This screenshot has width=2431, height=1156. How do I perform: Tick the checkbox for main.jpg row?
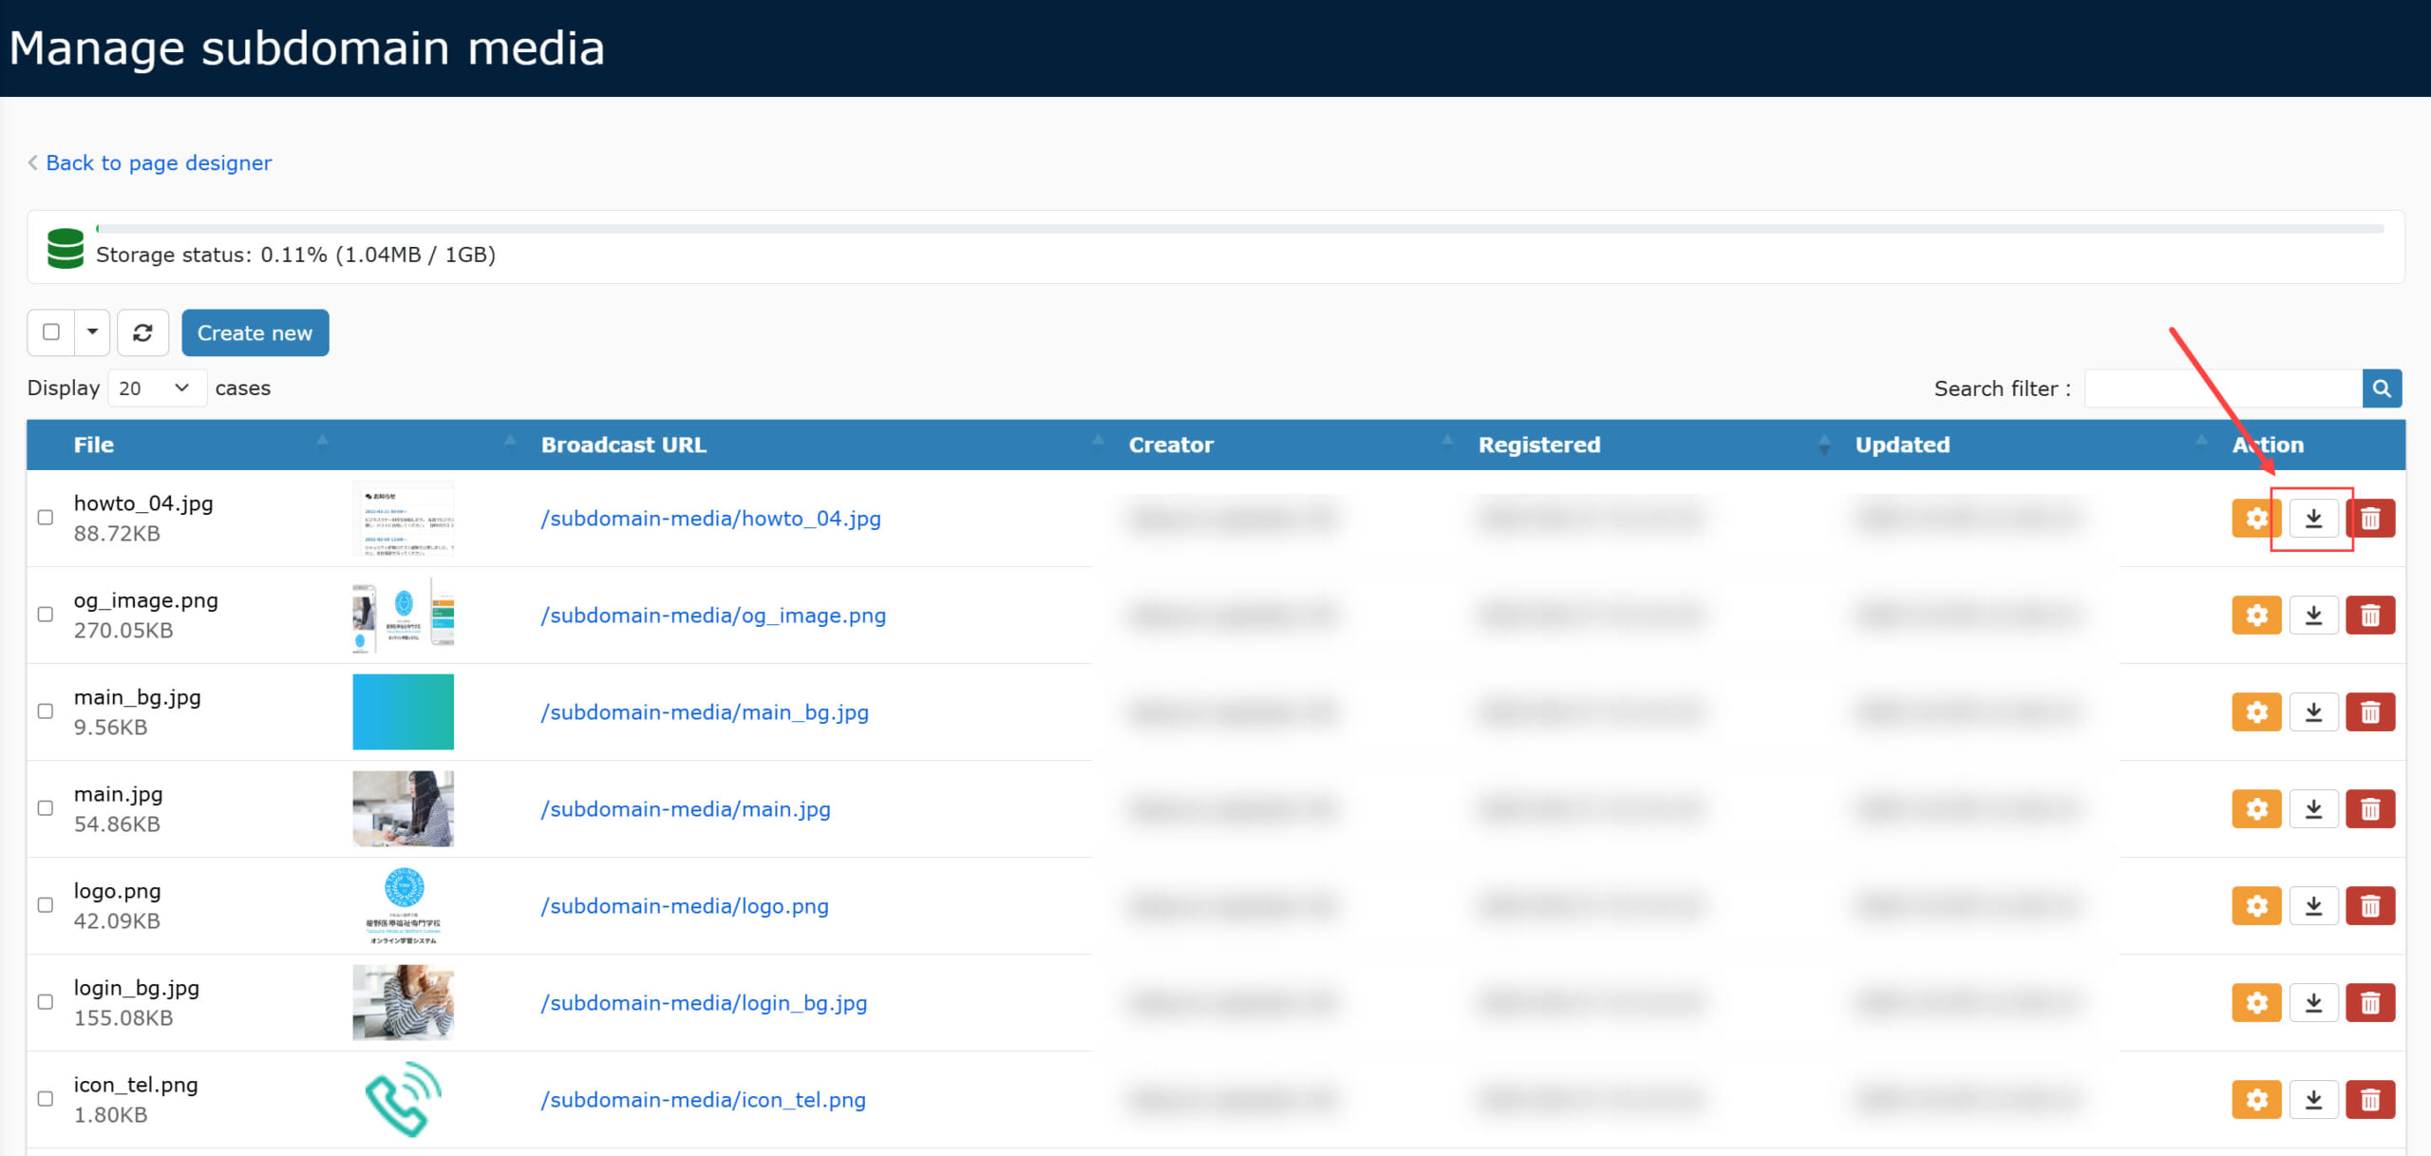[x=45, y=808]
